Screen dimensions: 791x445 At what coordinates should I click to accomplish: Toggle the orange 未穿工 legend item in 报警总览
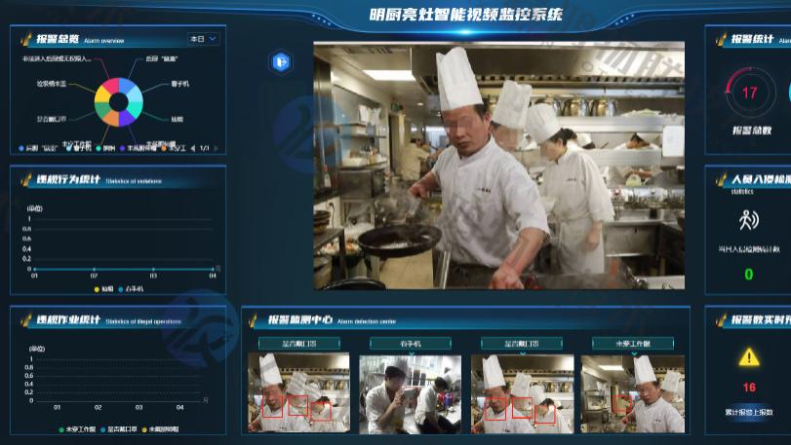(174, 149)
